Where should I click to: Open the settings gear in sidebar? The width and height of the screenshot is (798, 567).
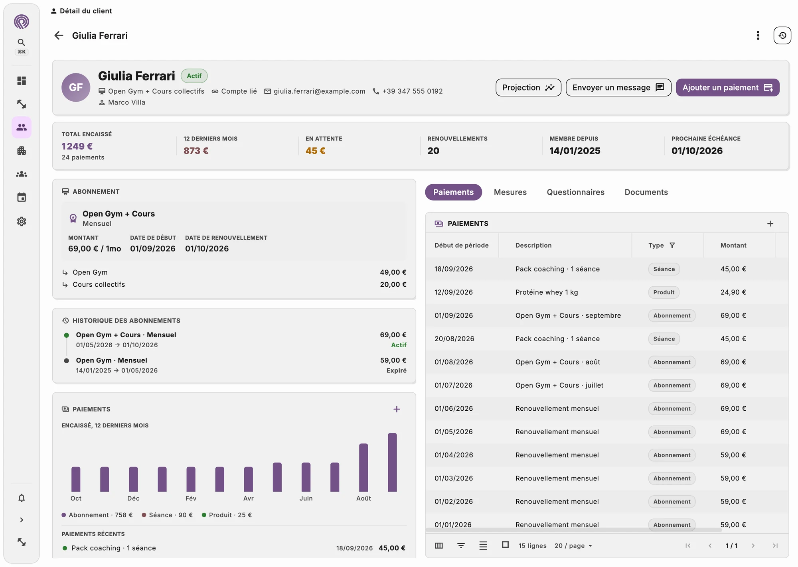(22, 221)
